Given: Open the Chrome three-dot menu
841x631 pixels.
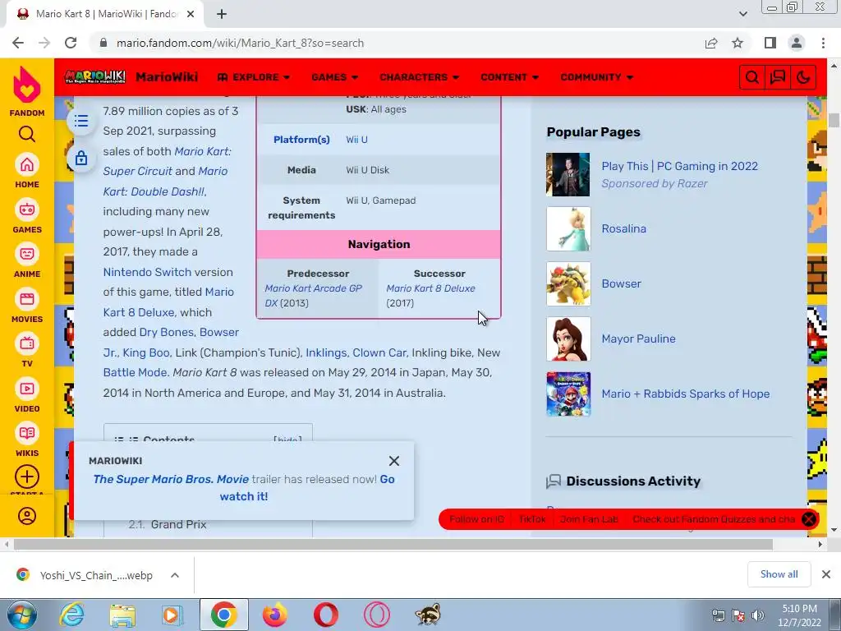Looking at the screenshot, I should click(x=823, y=43).
